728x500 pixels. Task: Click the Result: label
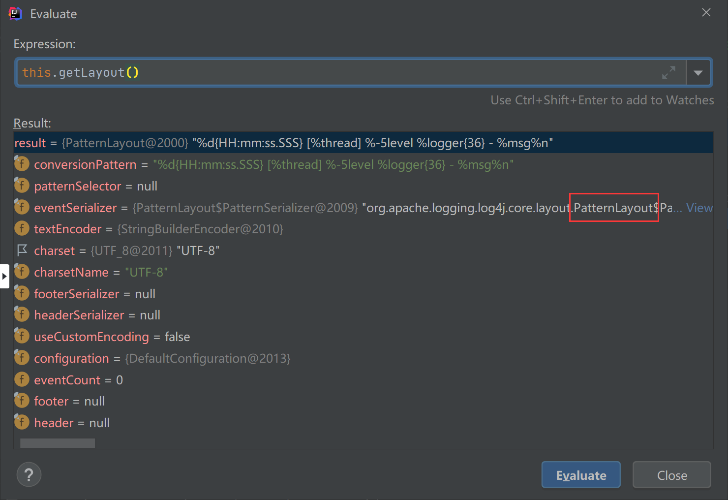(32, 123)
